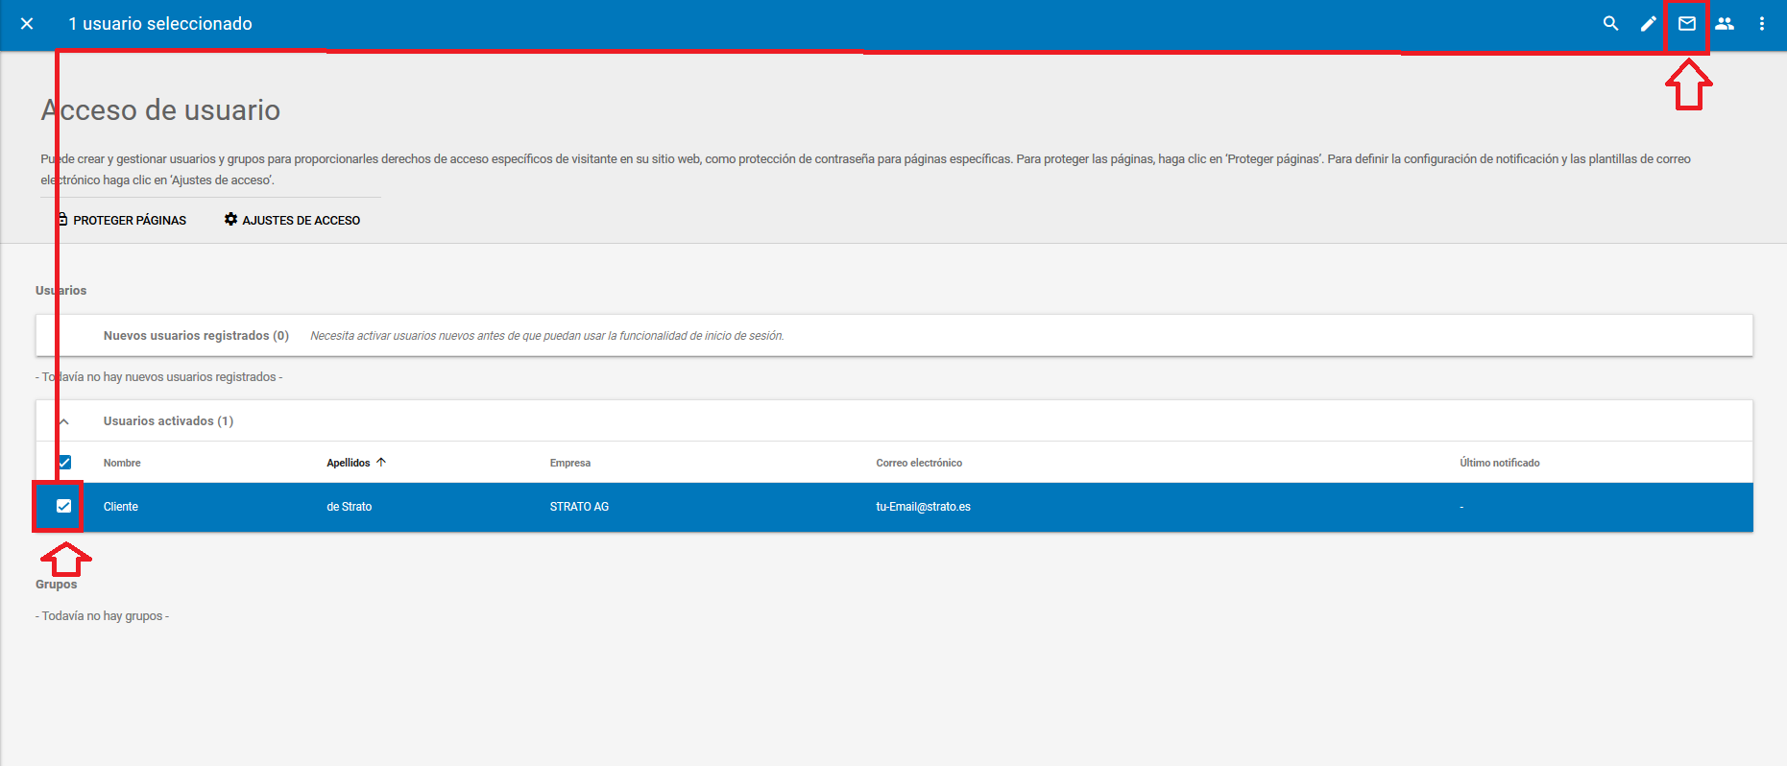Click the envelope icon to email the user

click(1686, 24)
